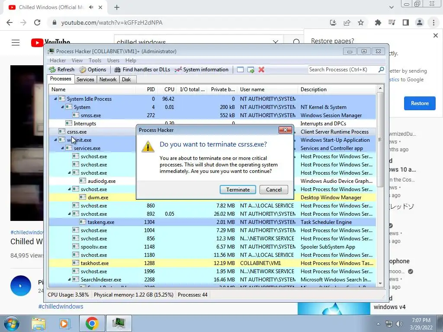Open System information from toolbar

[x=202, y=70]
